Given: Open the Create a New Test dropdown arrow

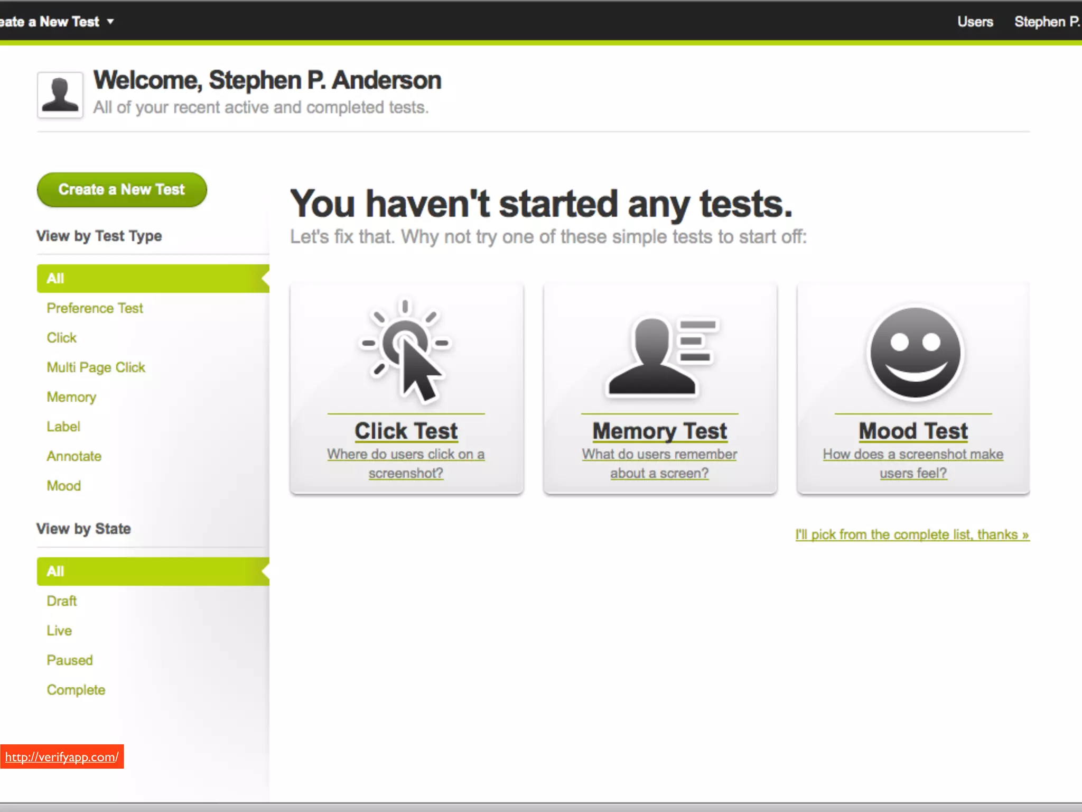Looking at the screenshot, I should click(110, 22).
